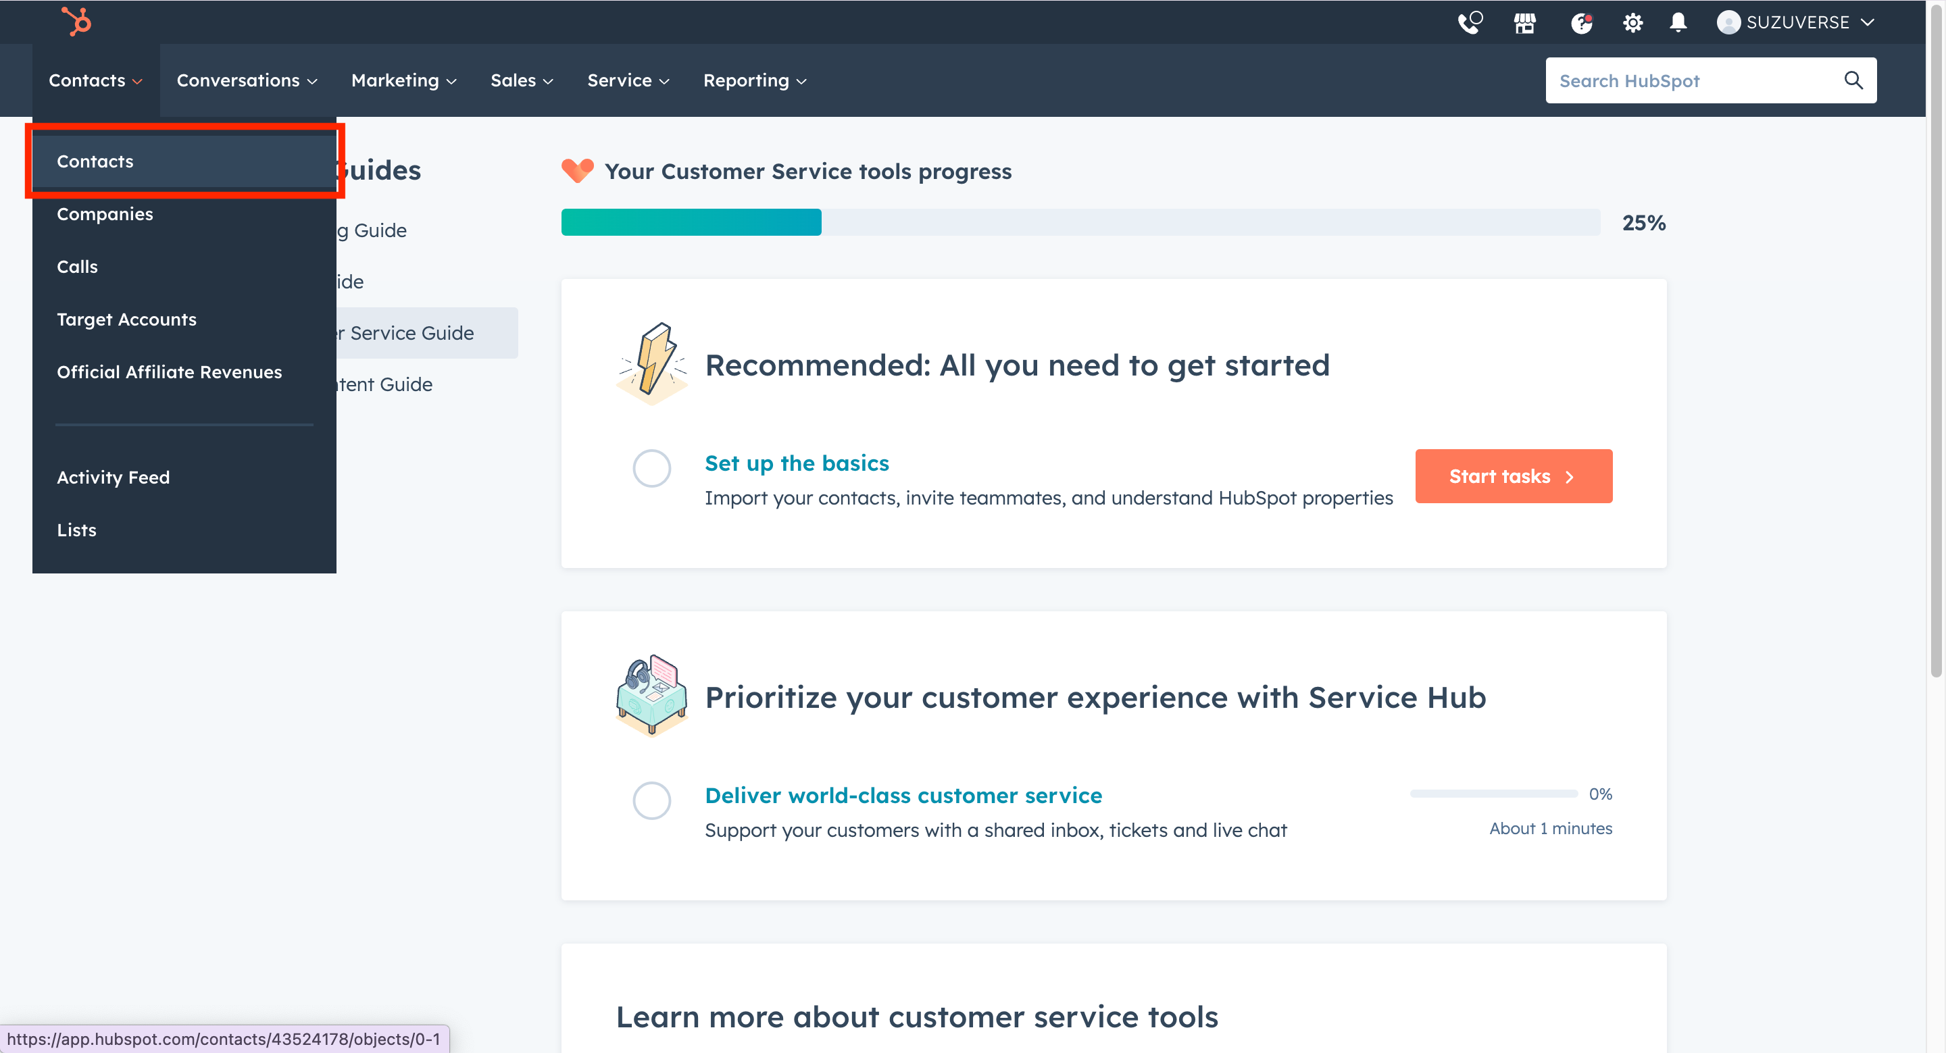Image resolution: width=1946 pixels, height=1053 pixels.
Task: Click the HubSpot sprocket logo
Action: 76,21
